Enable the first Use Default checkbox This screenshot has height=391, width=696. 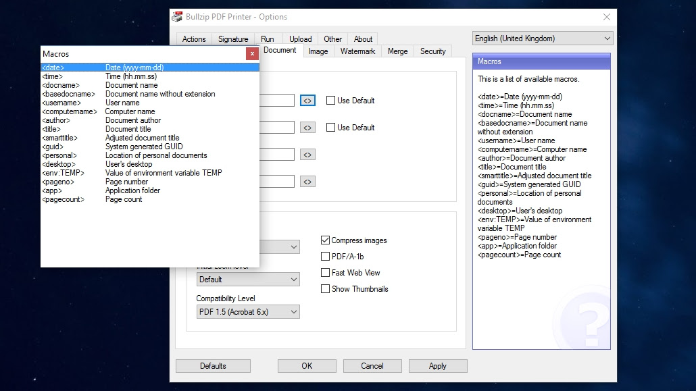[x=330, y=101]
